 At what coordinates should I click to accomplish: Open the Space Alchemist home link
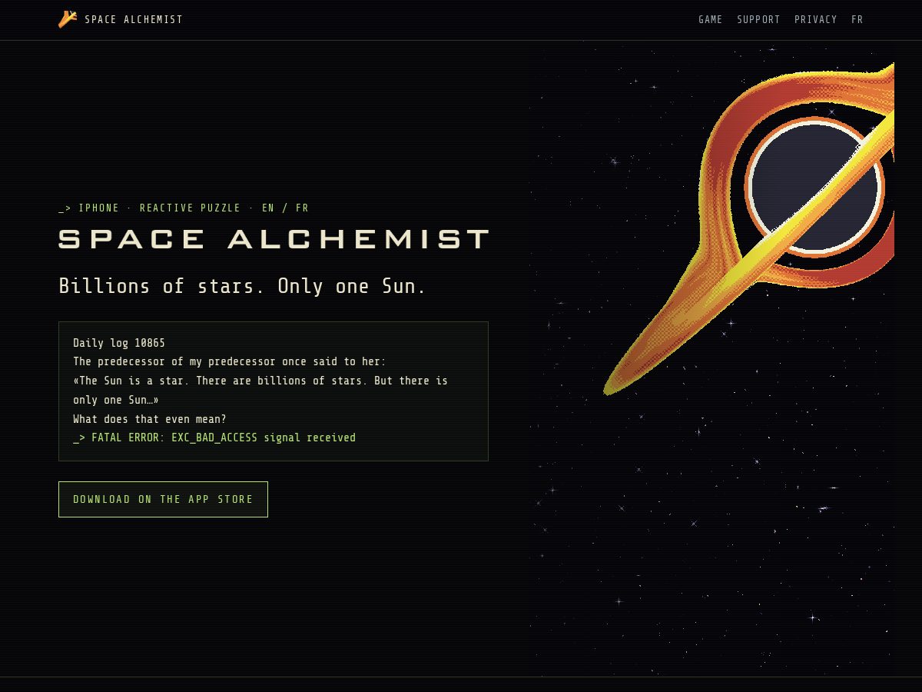(121, 19)
